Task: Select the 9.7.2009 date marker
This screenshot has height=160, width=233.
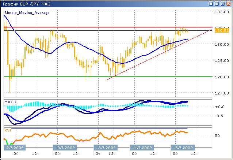Action: pyautogui.click(x=15, y=148)
